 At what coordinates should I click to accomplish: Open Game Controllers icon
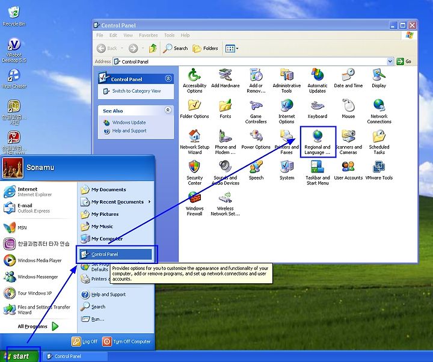pyautogui.click(x=256, y=111)
